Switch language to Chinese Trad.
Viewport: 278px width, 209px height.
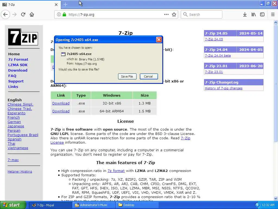pyautogui.click(x=20, y=109)
